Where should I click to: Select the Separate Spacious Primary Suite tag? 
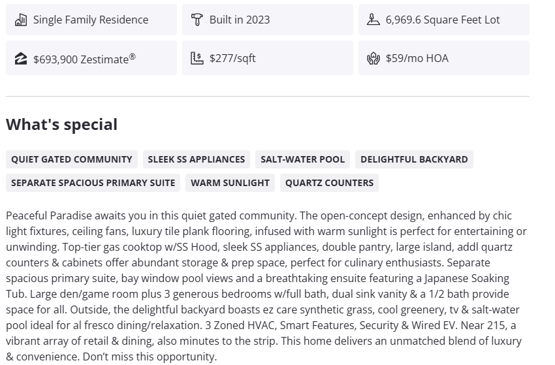tap(93, 183)
